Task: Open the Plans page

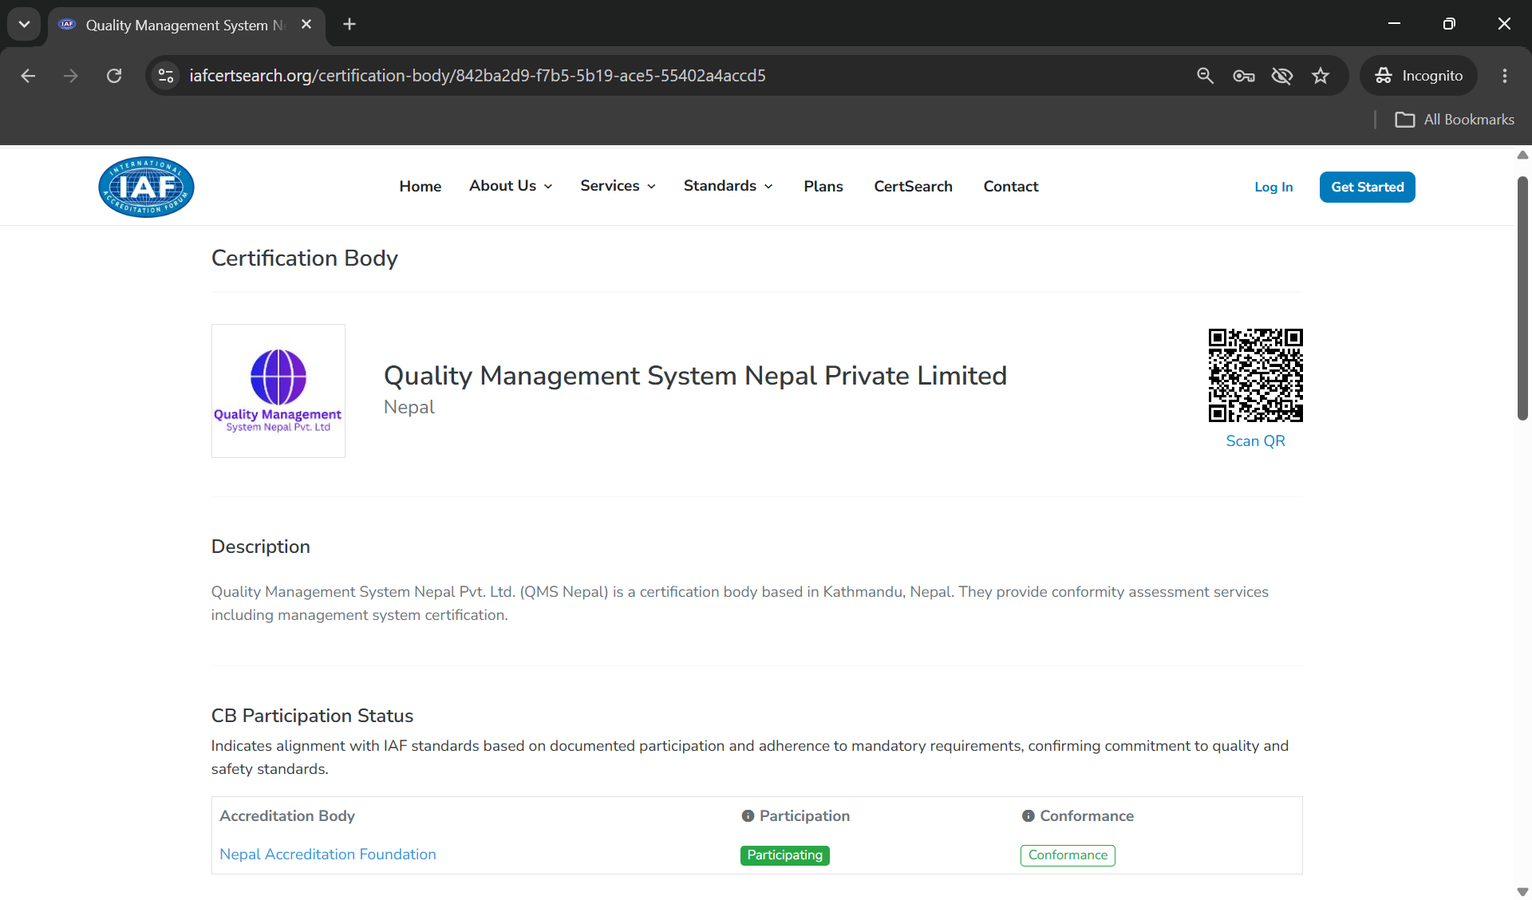Action: (x=823, y=186)
